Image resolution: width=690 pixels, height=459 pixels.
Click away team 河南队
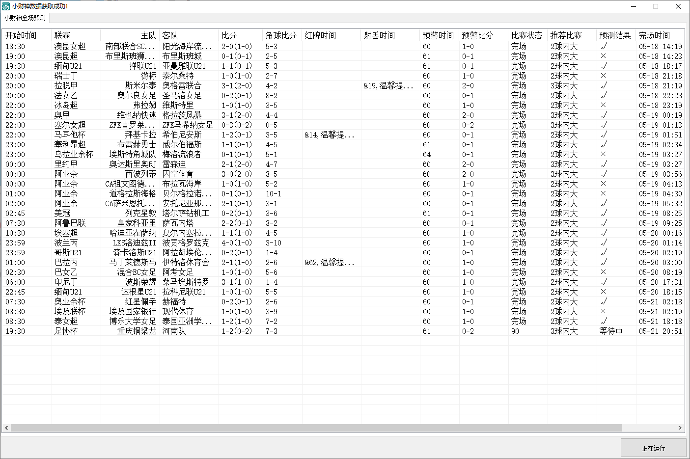(x=174, y=331)
